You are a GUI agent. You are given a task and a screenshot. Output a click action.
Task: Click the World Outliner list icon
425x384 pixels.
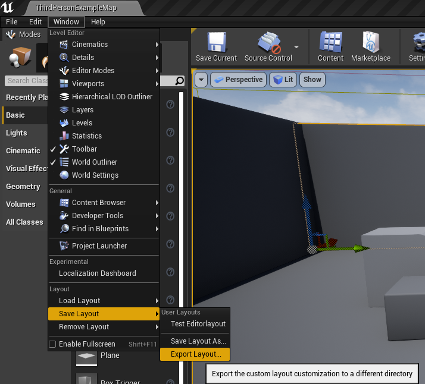(64, 162)
